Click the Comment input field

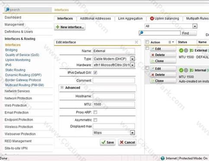pos(114,80)
